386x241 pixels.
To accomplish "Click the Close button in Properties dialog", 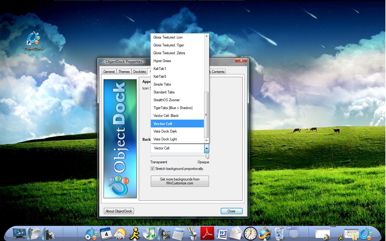I will click(x=231, y=211).
